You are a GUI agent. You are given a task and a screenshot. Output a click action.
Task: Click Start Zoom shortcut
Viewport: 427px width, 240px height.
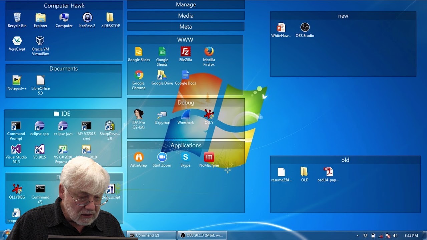[x=162, y=160]
